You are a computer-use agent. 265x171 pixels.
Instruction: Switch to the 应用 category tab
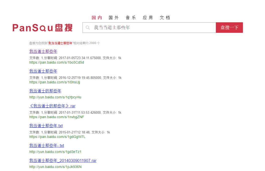point(148,18)
